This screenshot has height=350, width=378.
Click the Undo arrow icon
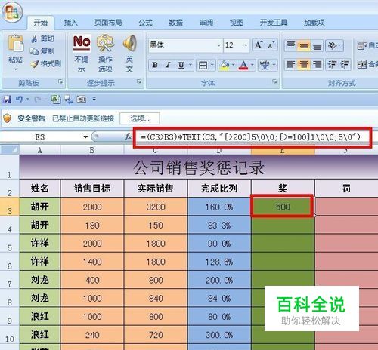(x=19, y=99)
